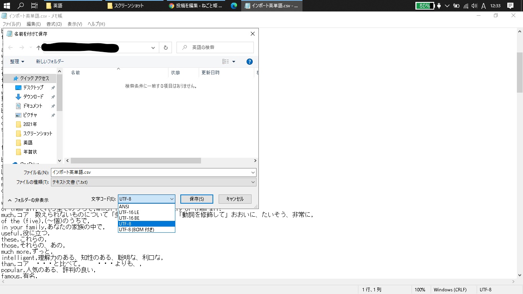Click the up-folder arrow in the save dialog
Screen dimensions: 523x294
[38, 47]
